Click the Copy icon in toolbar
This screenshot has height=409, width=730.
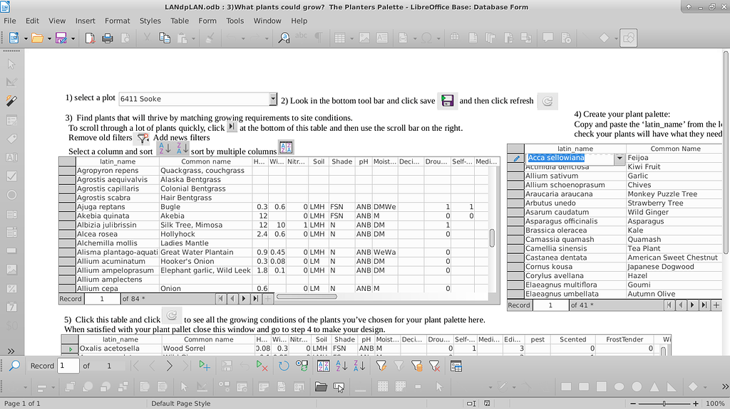pos(165,38)
